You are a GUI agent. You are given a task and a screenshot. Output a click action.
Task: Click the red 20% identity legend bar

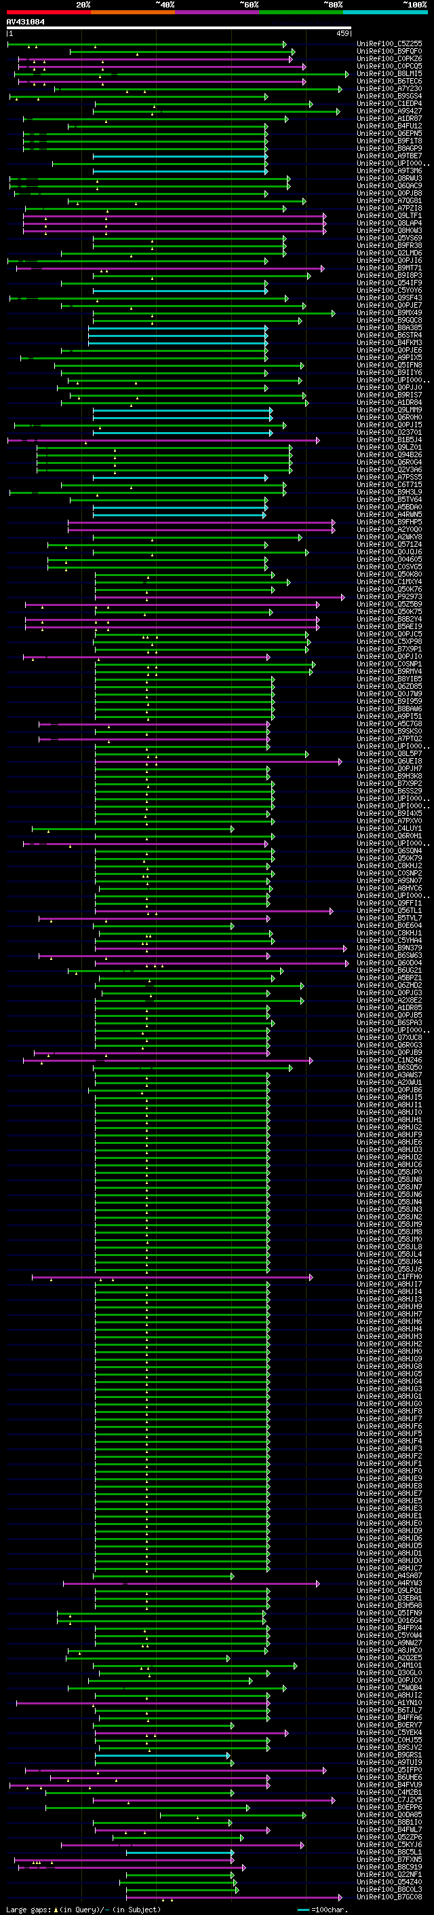tap(48, 12)
